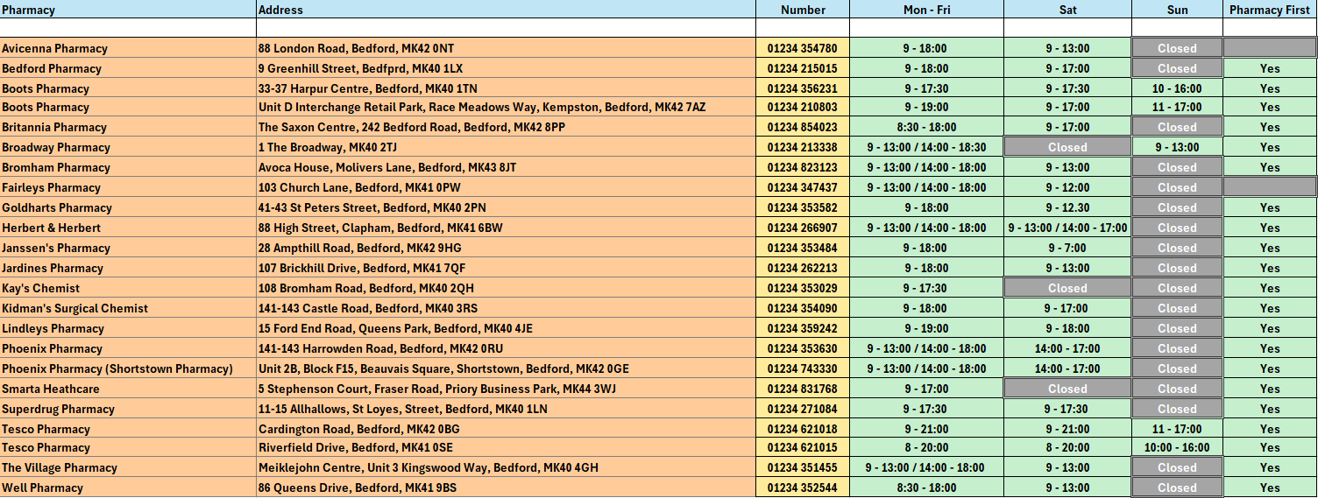Click Bedford Pharmacy phone number 01234 215015
Viewport: 1318px width, 498px height.
(802, 68)
